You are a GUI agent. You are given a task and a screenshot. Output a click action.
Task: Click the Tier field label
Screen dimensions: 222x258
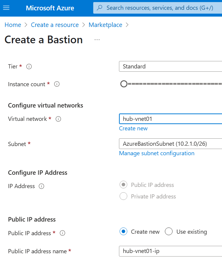pyautogui.click(x=13, y=66)
